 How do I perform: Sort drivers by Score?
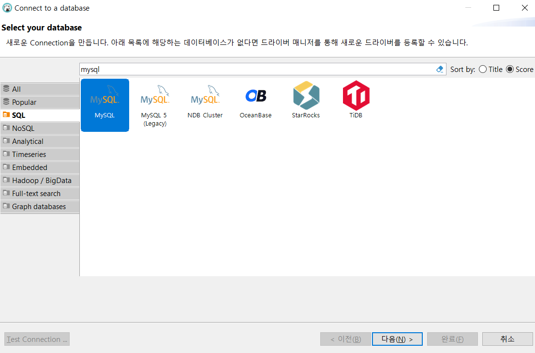tap(520, 69)
